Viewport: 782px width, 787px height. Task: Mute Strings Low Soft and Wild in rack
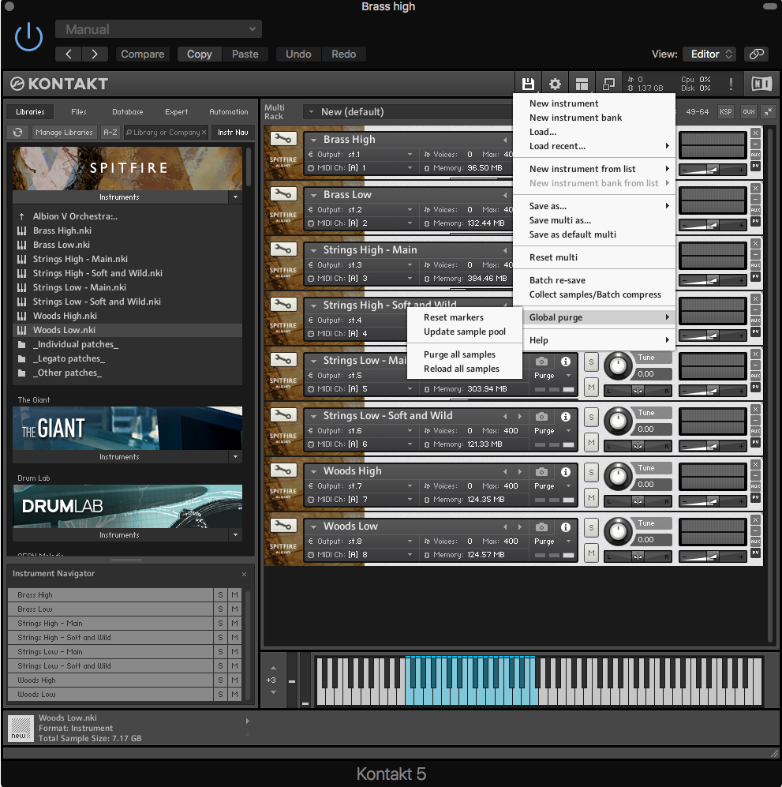pyautogui.click(x=591, y=442)
